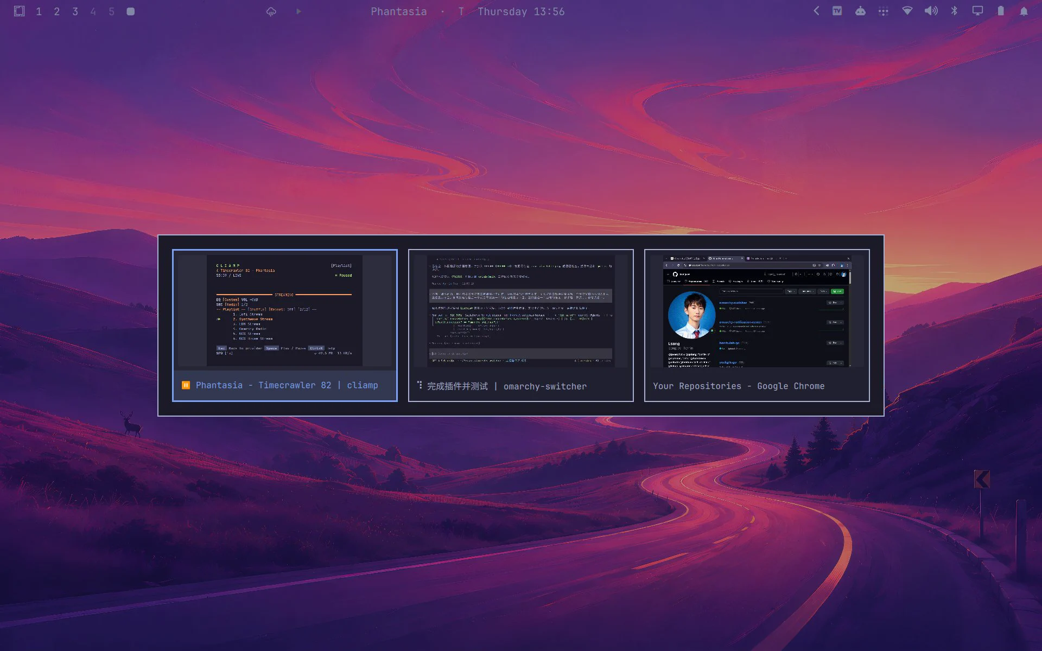Check the battery status icon

[1001, 11]
